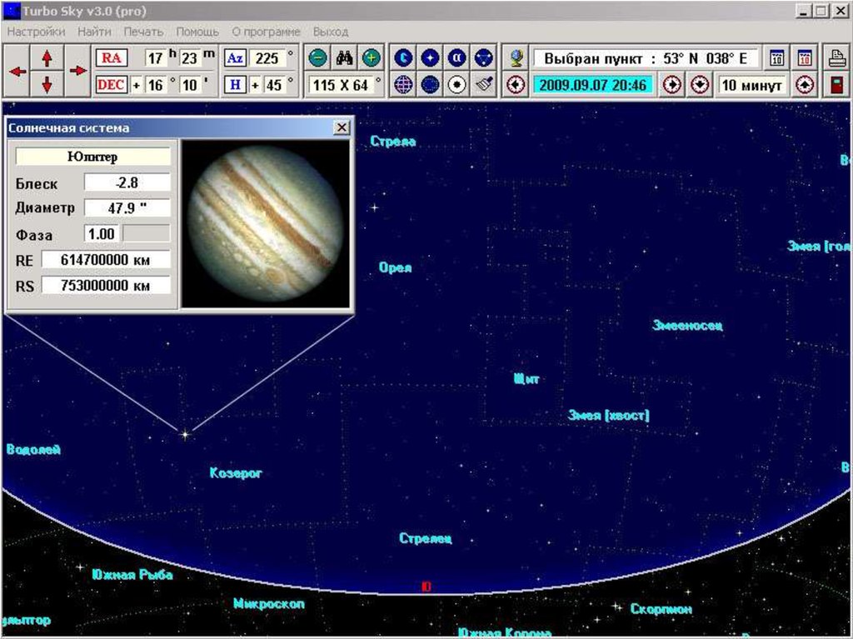This screenshot has width=853, height=639.
Task: Pan the sky view with the red right arrow
Action: tap(77, 72)
